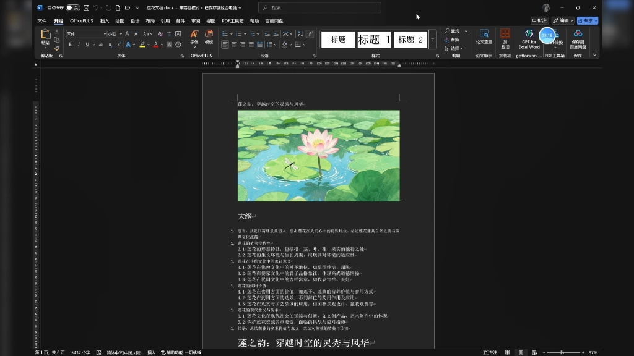
Task: Toggle Italic formatting
Action: point(79,44)
